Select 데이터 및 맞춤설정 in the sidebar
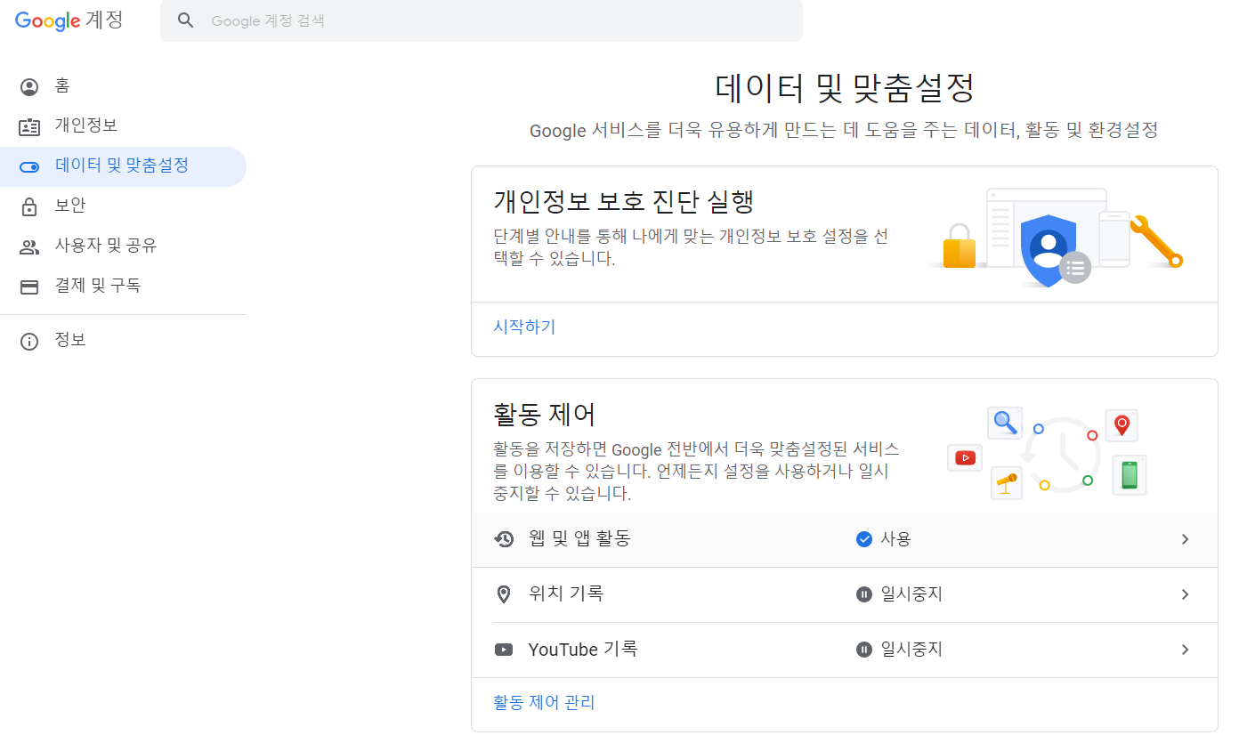Viewport: 1239px width, 735px height. 123,166
